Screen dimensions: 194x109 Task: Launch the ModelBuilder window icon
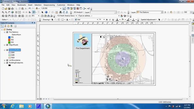(85, 8)
